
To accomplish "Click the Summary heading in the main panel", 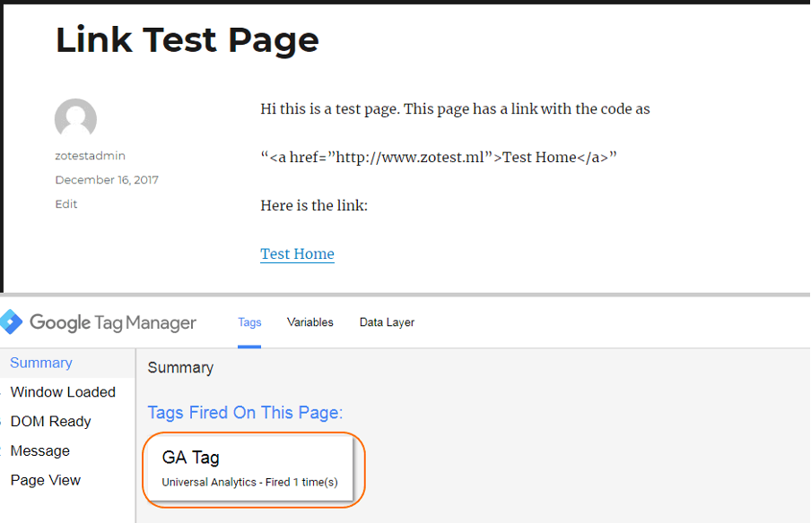I will pos(180,367).
